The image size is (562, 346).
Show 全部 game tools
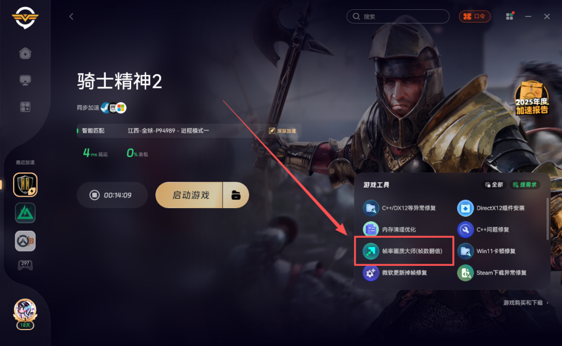(x=494, y=185)
